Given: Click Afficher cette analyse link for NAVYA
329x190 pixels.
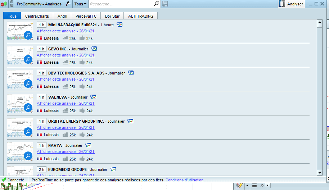Looking at the screenshot, I should click(x=66, y=151).
